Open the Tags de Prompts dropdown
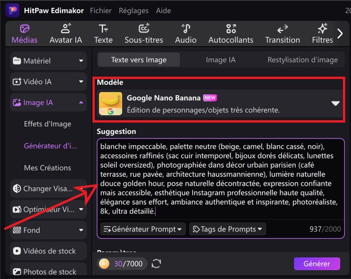 228,229
